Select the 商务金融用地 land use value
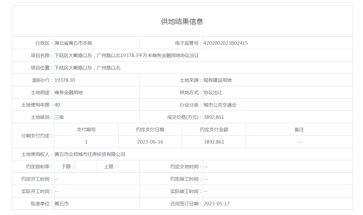The image size is (363, 215). (x=69, y=92)
